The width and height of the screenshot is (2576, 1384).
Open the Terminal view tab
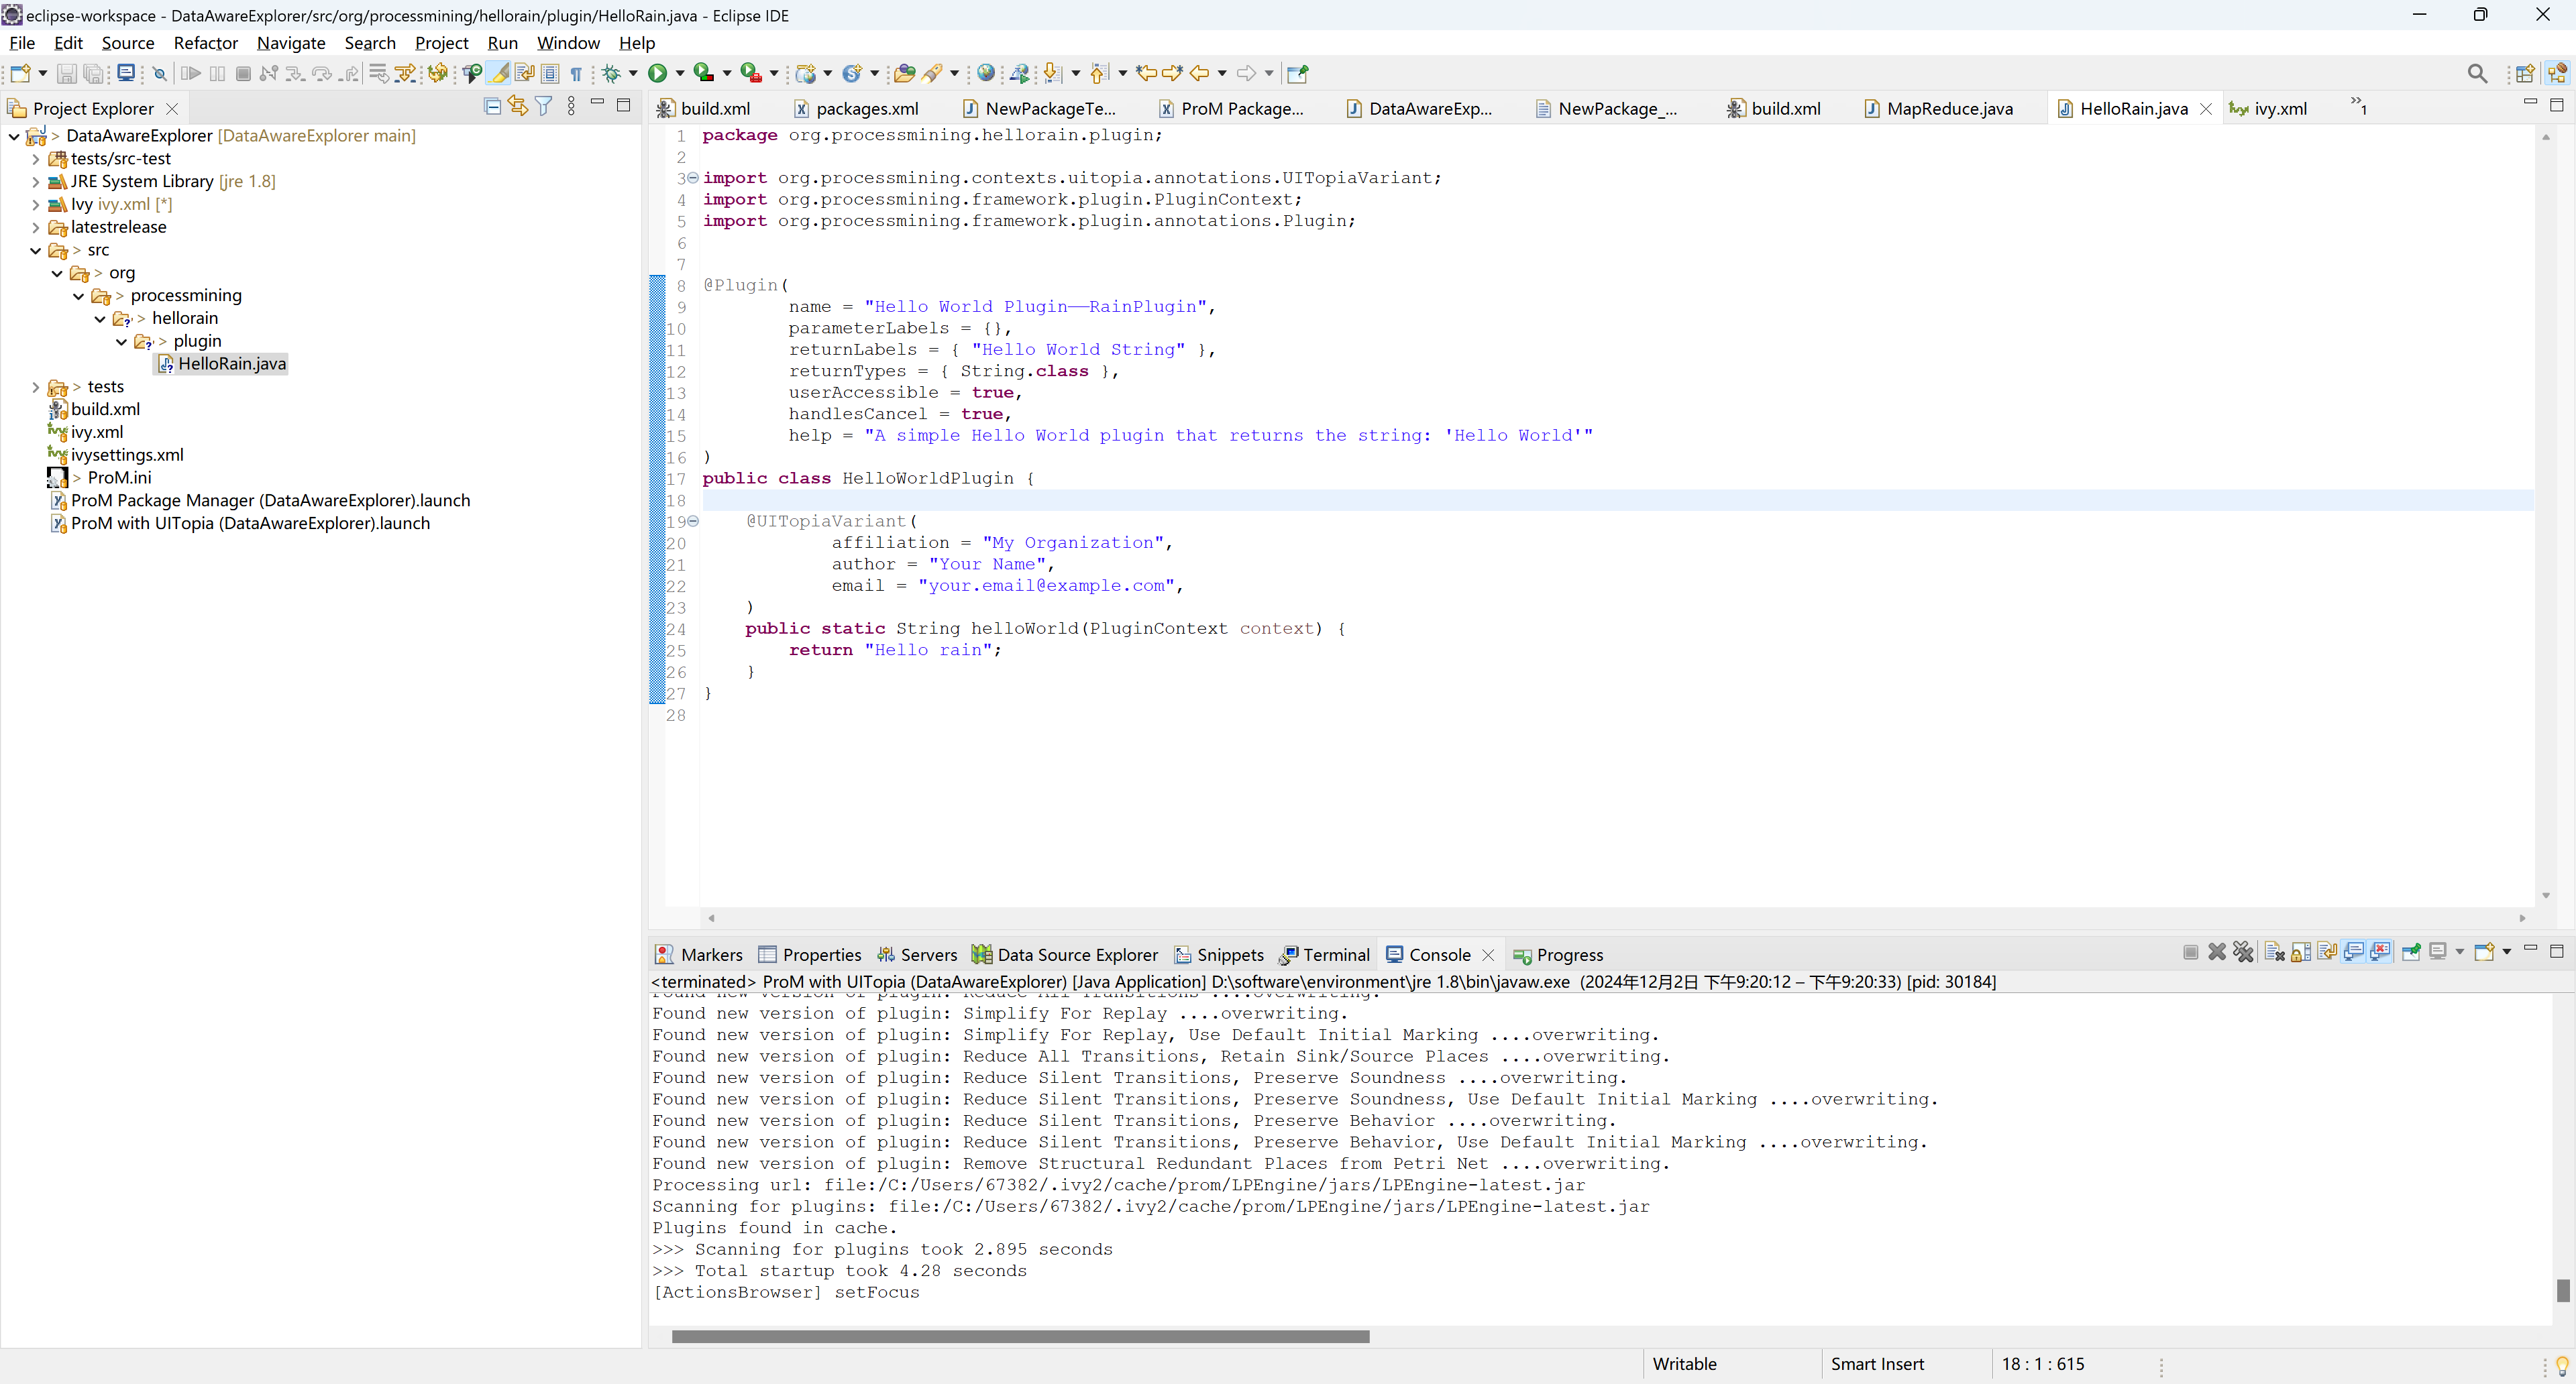pos(1324,954)
